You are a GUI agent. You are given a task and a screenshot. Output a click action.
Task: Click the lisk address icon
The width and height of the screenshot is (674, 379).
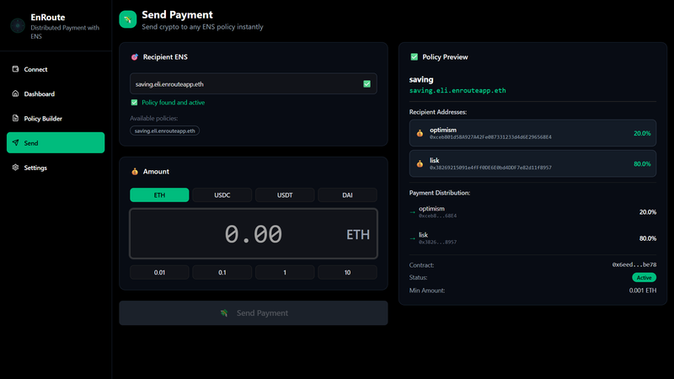pyautogui.click(x=420, y=163)
